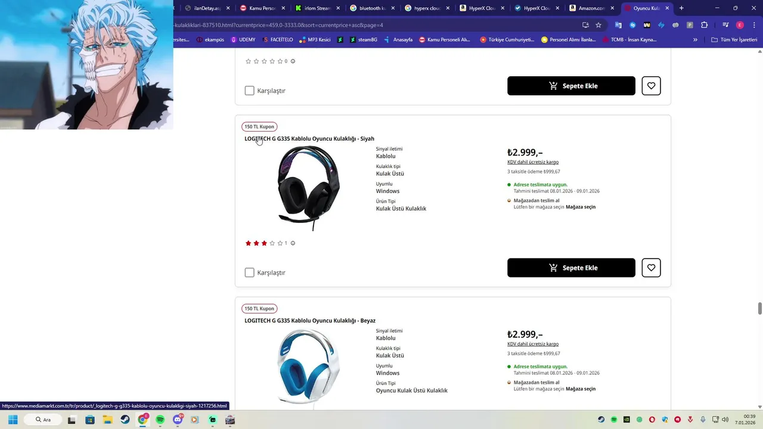Open Discord from the taskbar
Image resolution: width=763 pixels, height=429 pixels.
click(x=177, y=419)
